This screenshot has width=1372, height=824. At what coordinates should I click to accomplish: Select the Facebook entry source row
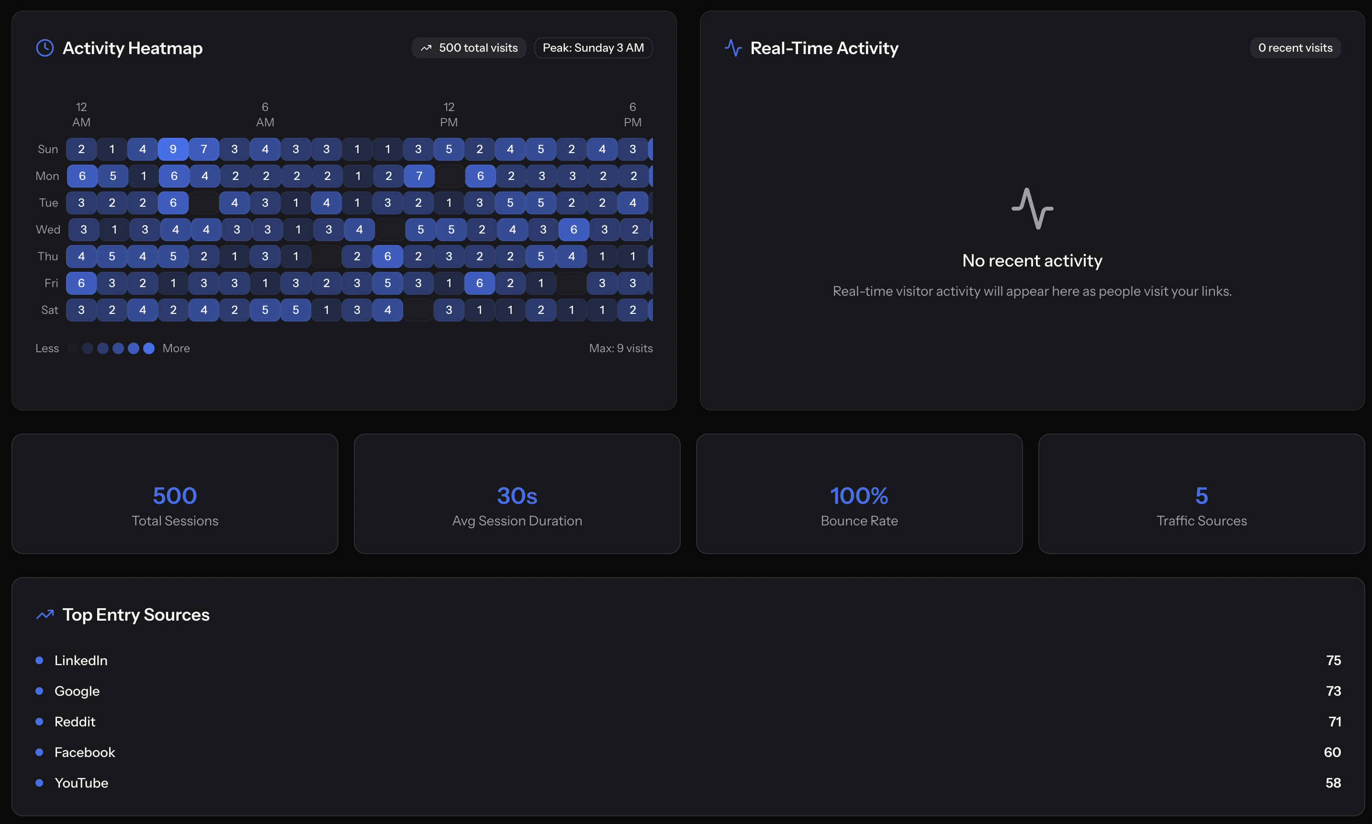click(688, 752)
